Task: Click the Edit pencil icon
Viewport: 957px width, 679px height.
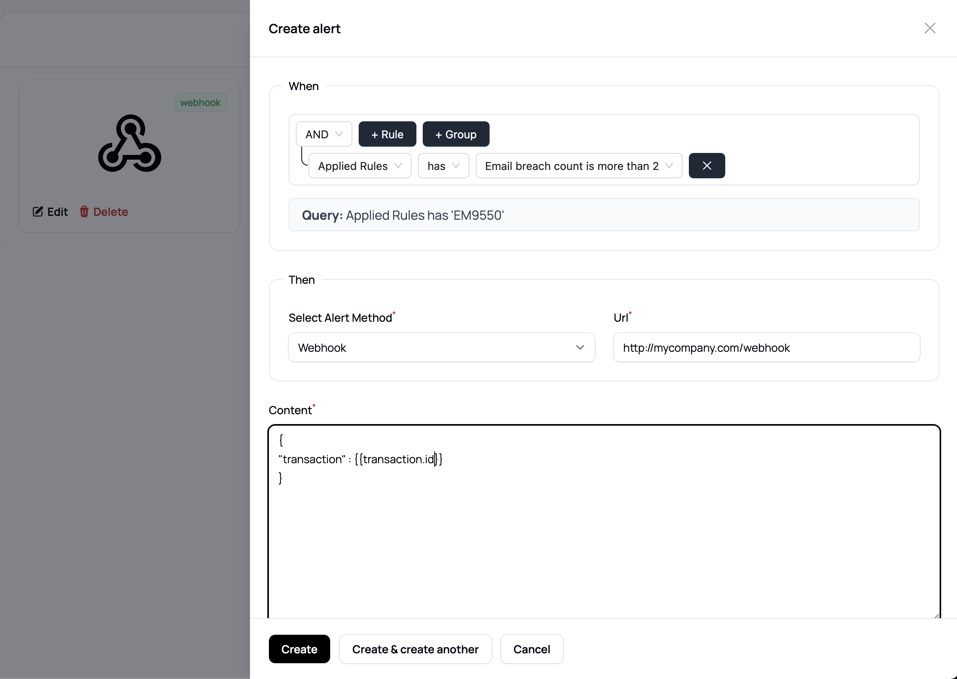Action: click(x=38, y=212)
